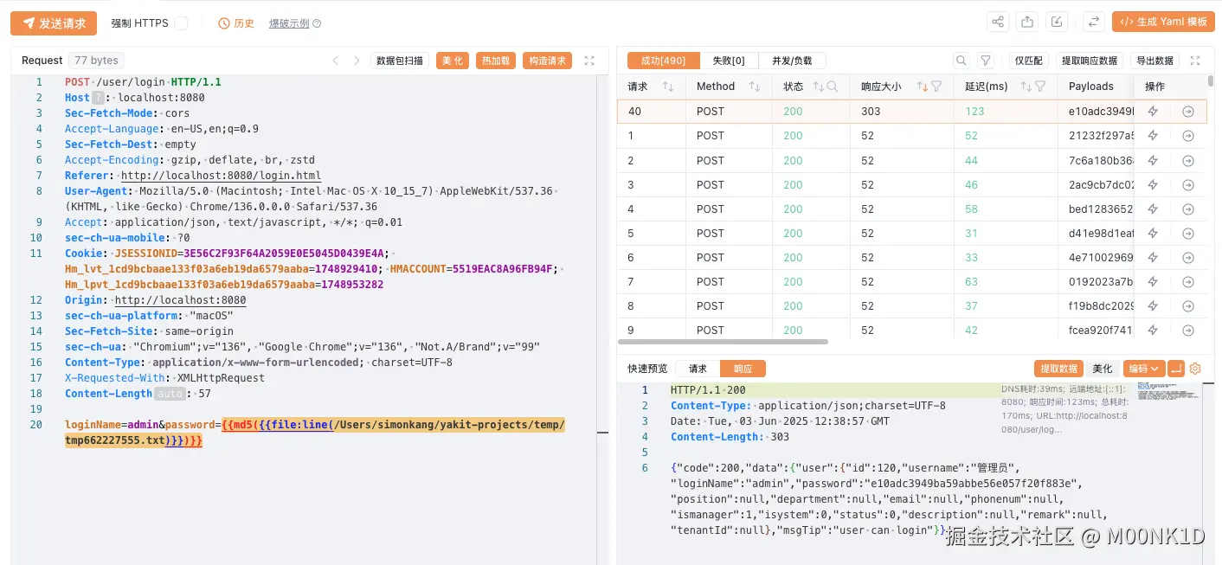Switch to the 成功[490] tab
The height and width of the screenshot is (565, 1222).
click(x=663, y=61)
